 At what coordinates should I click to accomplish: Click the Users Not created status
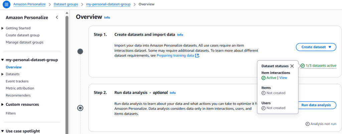pos(273,108)
